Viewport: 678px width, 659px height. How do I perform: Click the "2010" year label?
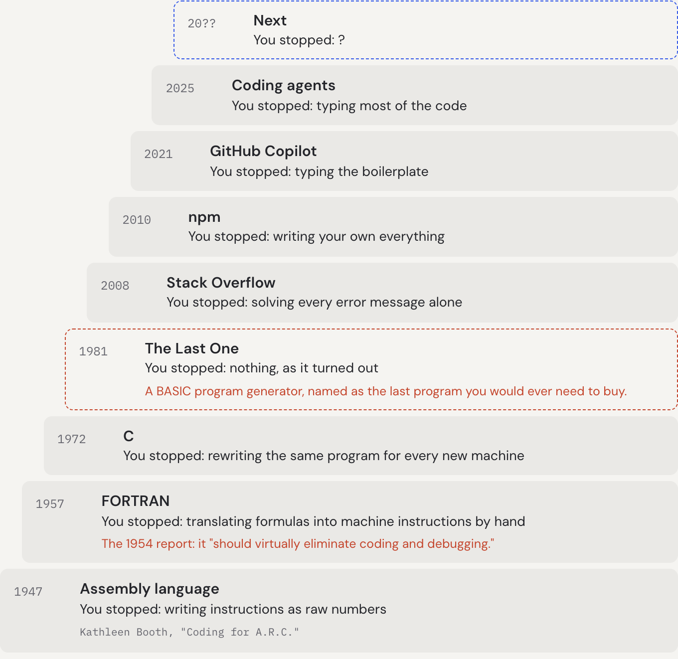(x=137, y=220)
